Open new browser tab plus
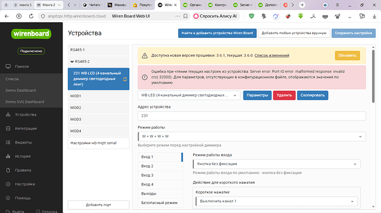Viewport: 381px width, 213px height. 302,5
